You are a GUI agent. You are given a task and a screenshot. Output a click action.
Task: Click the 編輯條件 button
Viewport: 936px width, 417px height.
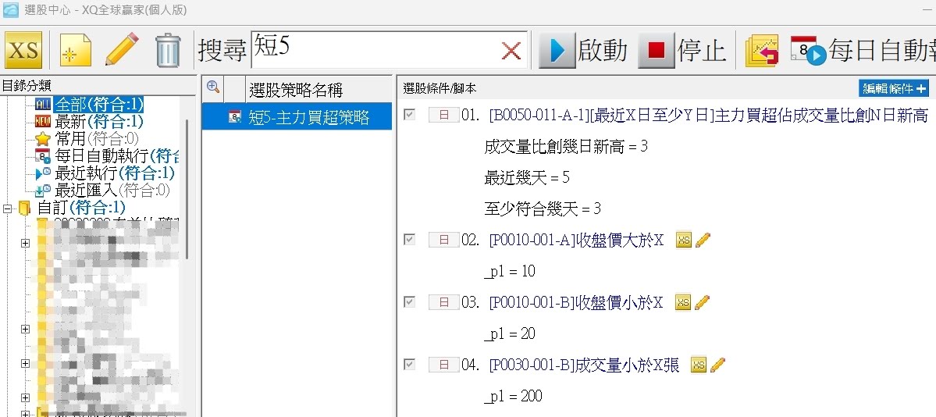893,88
